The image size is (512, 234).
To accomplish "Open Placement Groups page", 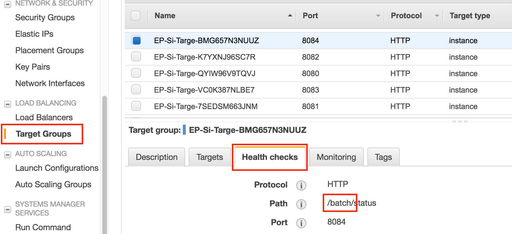I will 50,51.
